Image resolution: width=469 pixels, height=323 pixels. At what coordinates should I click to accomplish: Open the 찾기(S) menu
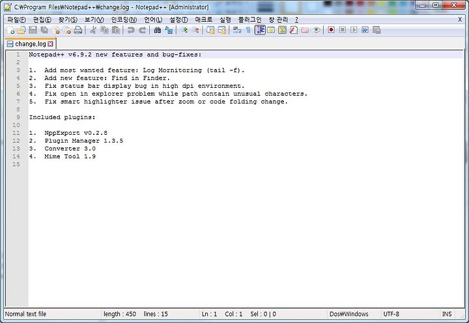coord(68,20)
